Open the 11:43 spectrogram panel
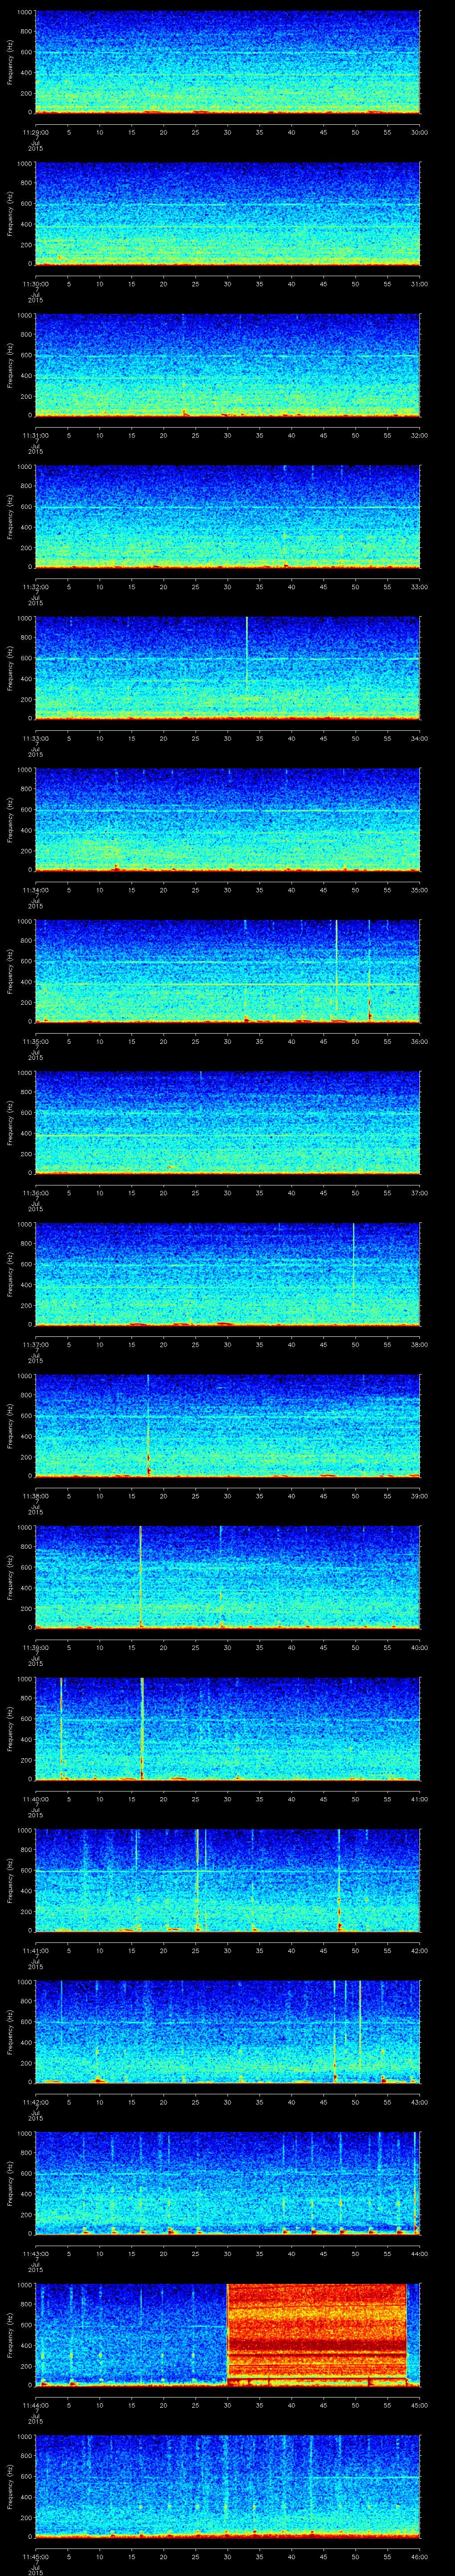Image resolution: width=455 pixels, height=2576 pixels. click(x=227, y=2183)
